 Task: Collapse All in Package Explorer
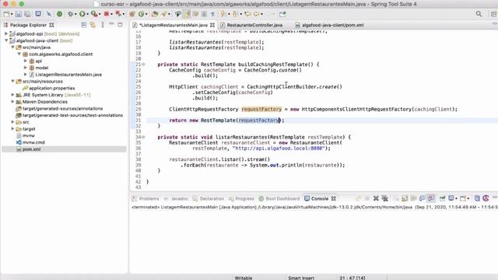click(84, 25)
